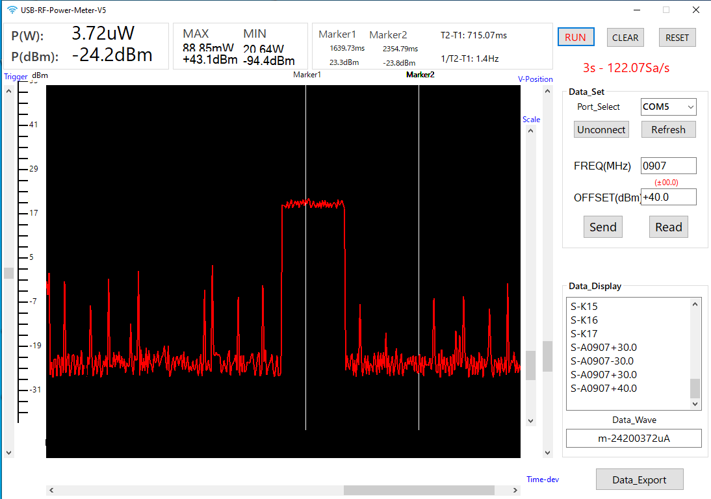This screenshot has height=499, width=711.
Task: Click the V-Position slider up arrow
Action: click(x=547, y=91)
